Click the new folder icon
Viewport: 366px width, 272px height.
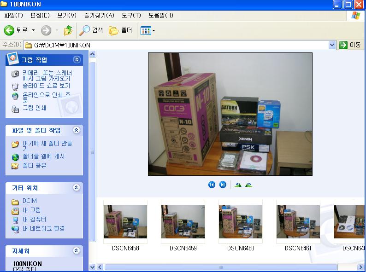[15, 144]
